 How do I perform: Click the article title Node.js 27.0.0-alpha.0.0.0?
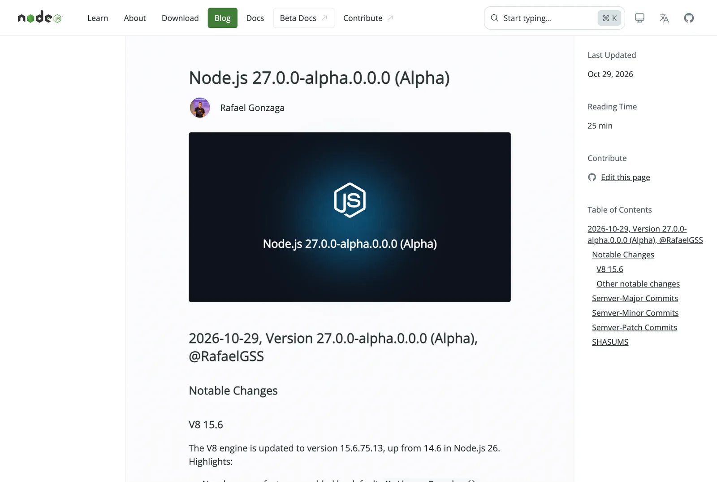319,78
